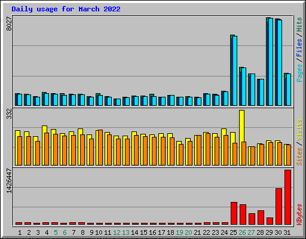
Task: Select the cyan hits bar for day 31
Action: pos(289,90)
